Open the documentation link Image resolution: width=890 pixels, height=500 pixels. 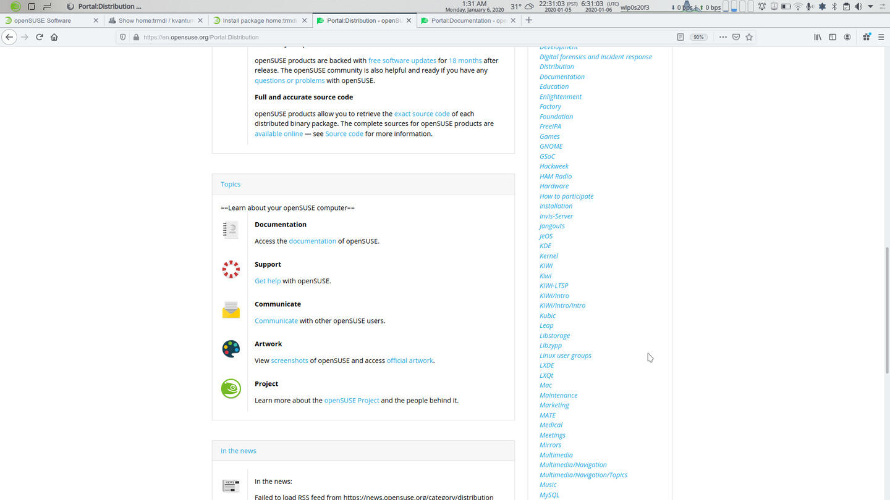(313, 241)
